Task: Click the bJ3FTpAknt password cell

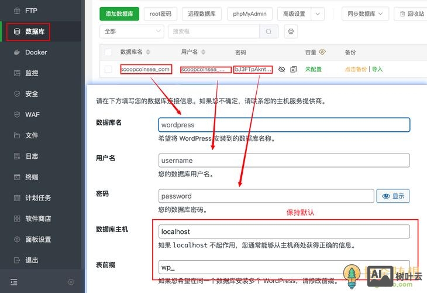Action: pyautogui.click(x=253, y=69)
